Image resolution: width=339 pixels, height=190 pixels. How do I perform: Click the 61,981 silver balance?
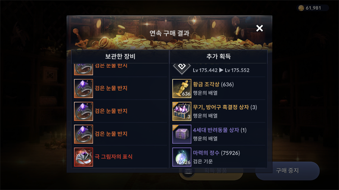point(313,8)
